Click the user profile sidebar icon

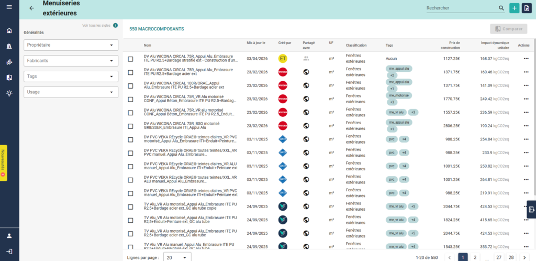pyautogui.click(x=9, y=235)
